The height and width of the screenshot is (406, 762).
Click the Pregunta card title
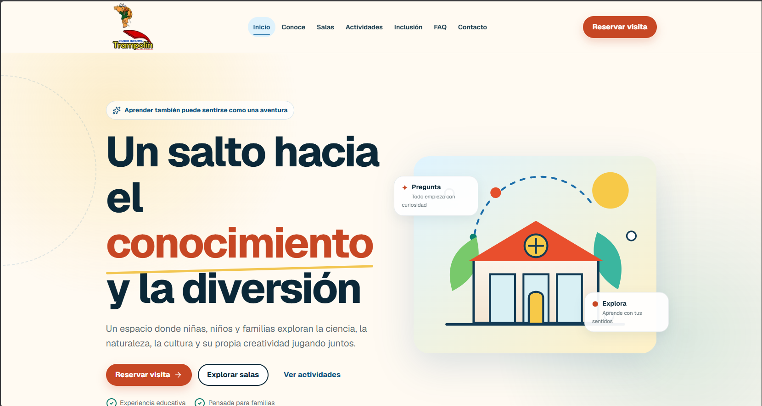[x=426, y=187]
